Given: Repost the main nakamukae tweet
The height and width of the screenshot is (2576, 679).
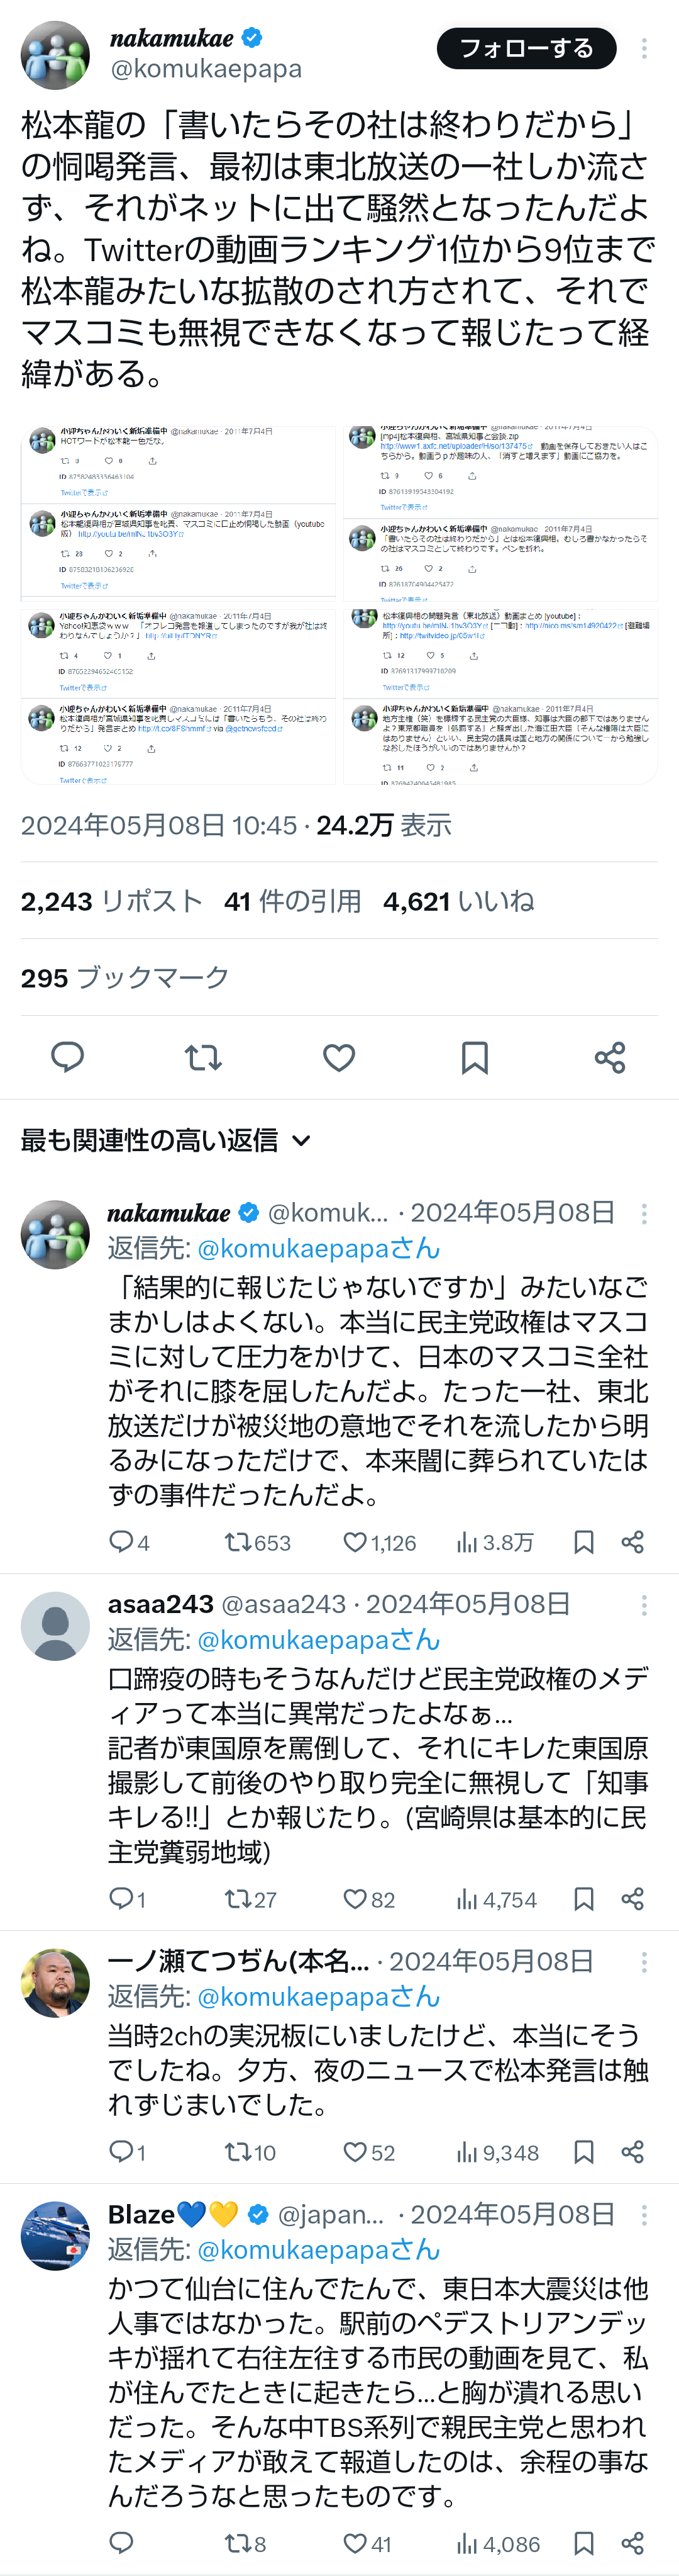Looking at the screenshot, I should (204, 1057).
